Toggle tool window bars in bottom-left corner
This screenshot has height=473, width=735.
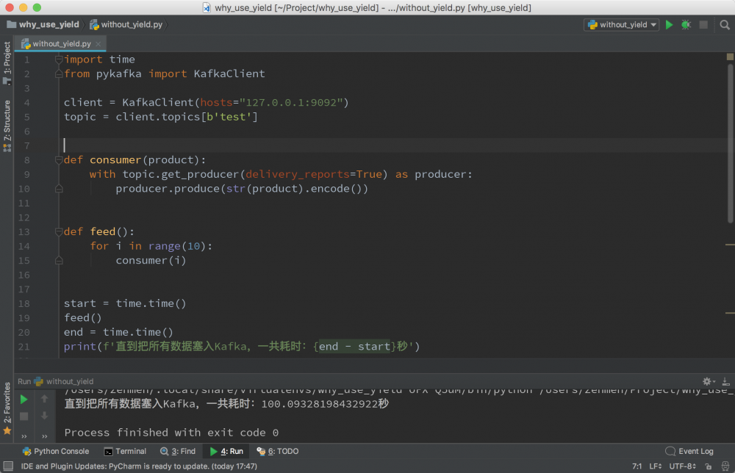[x=7, y=466]
